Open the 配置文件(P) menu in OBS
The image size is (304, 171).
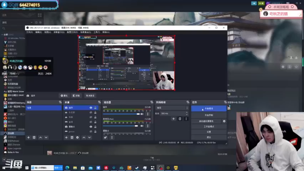point(72,32)
